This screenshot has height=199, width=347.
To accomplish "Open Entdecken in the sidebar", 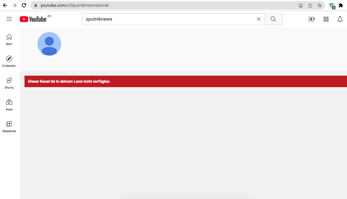I will [x=9, y=61].
